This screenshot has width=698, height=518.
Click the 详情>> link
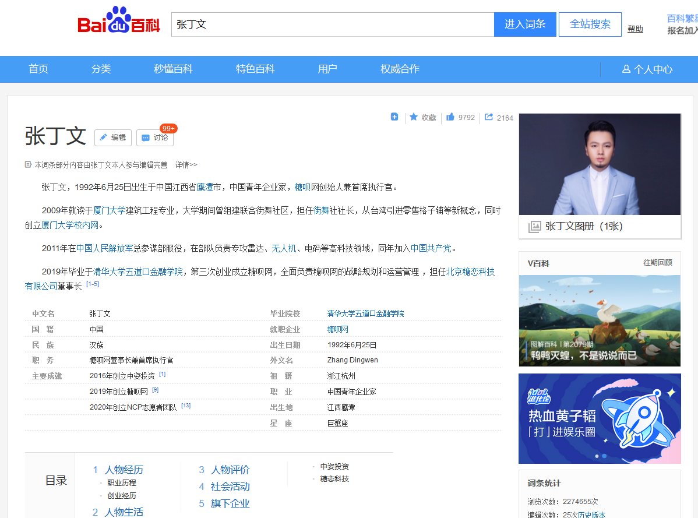pos(186,165)
